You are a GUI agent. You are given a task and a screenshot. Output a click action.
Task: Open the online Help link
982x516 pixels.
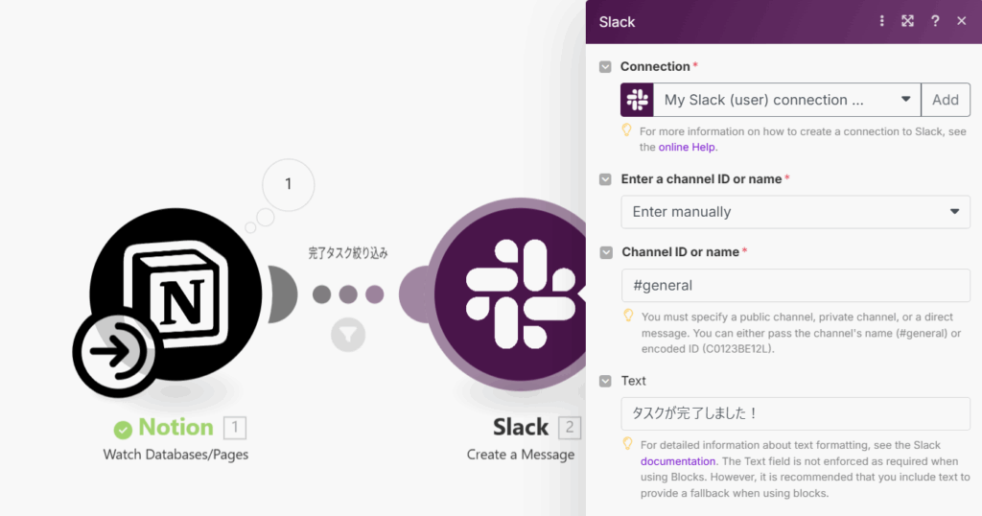tap(687, 147)
